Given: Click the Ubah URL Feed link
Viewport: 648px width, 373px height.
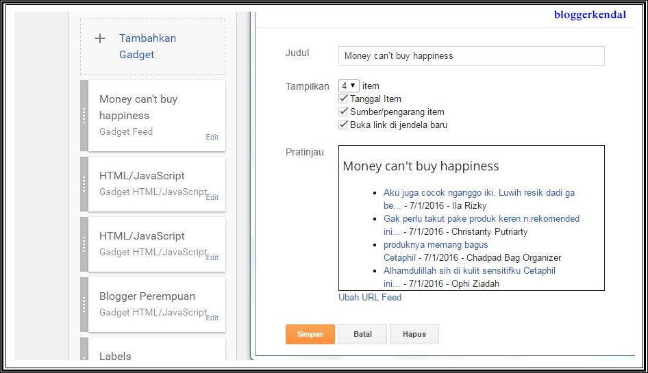Looking at the screenshot, I should point(370,298).
